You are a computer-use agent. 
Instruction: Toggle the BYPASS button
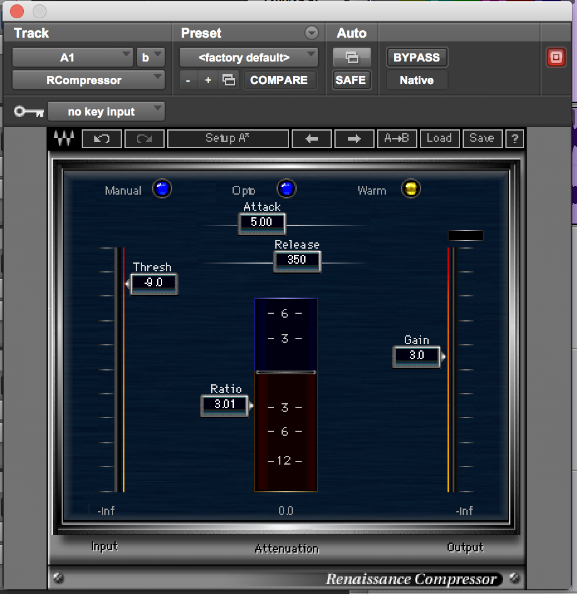417,57
